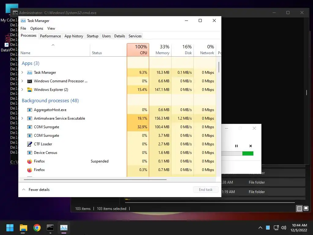Screen dimensions: 313x235
Task: Expand the Task Manager app group
Action: [x=22, y=73]
